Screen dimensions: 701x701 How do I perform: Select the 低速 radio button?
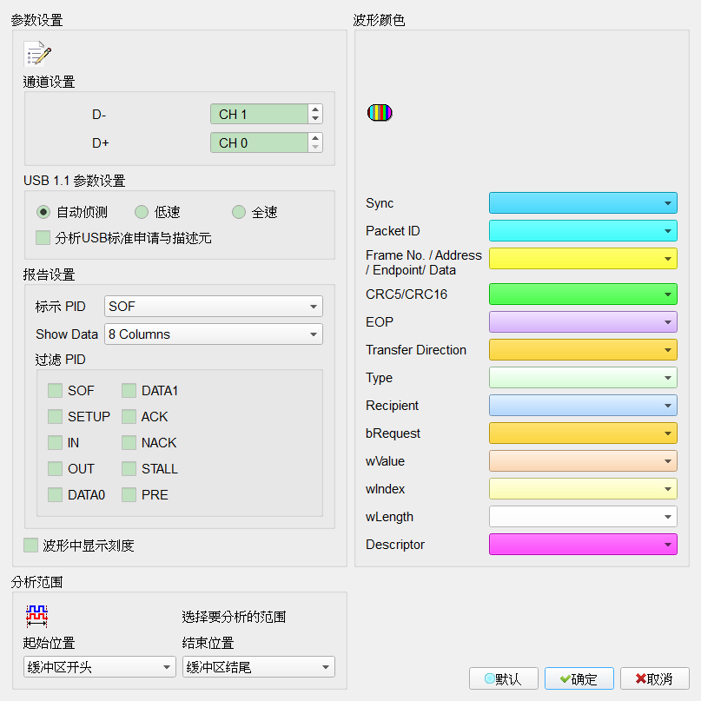[x=142, y=212]
